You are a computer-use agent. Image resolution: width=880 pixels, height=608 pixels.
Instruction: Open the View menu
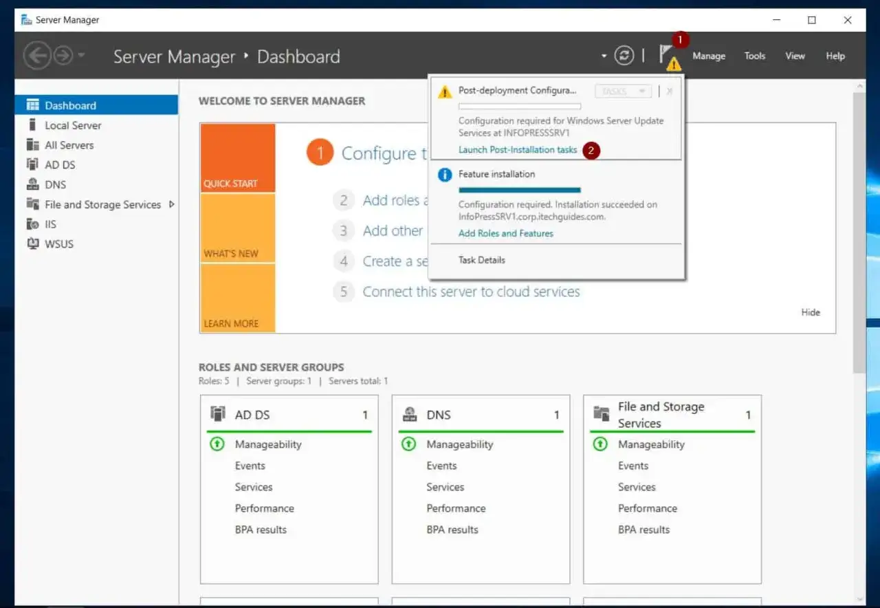(795, 56)
